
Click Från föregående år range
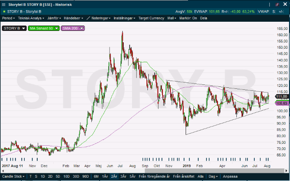coord(154,177)
